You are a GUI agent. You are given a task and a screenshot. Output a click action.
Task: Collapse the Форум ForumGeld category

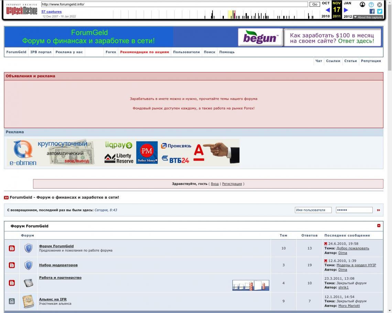click(379, 226)
